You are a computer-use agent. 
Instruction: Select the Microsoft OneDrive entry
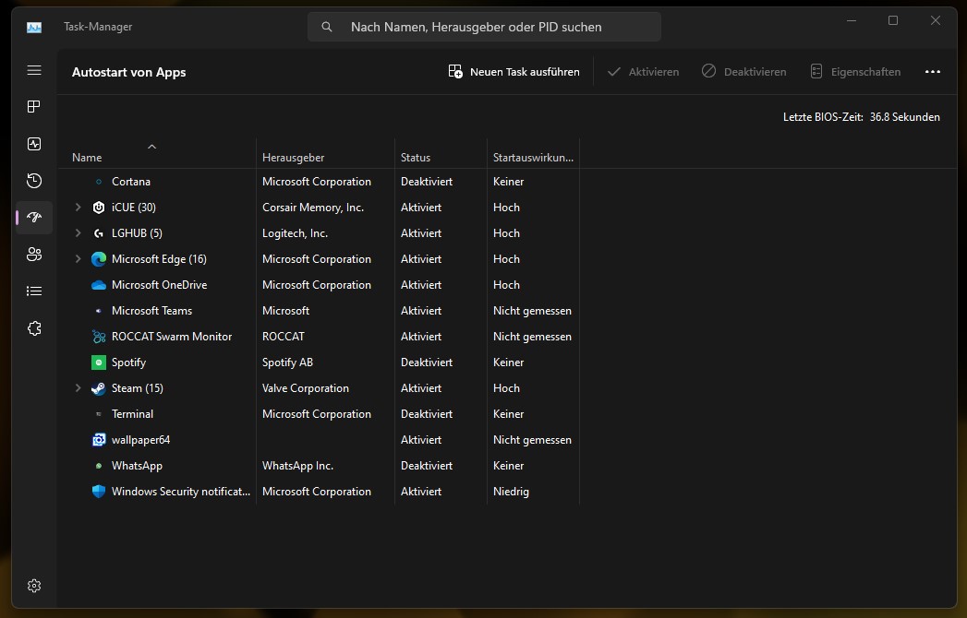(159, 285)
